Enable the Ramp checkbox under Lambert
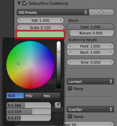The width and height of the screenshot is (117, 126). pyautogui.click(x=70, y=88)
